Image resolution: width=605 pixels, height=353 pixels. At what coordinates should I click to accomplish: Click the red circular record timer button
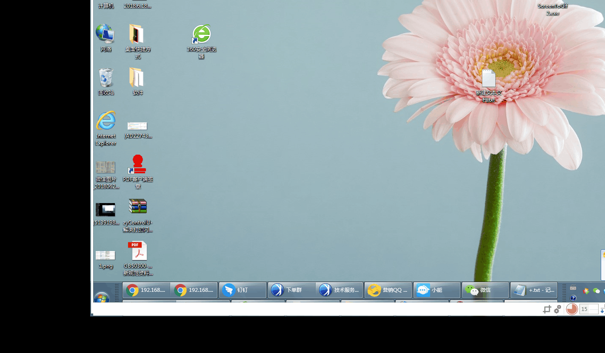point(572,309)
